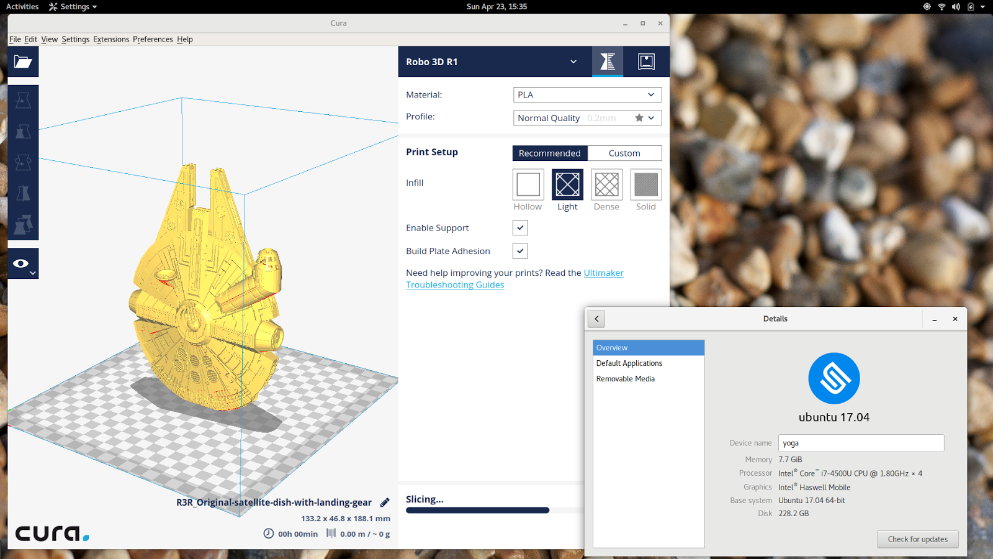Open the Preferences menu in Cura

pos(153,39)
